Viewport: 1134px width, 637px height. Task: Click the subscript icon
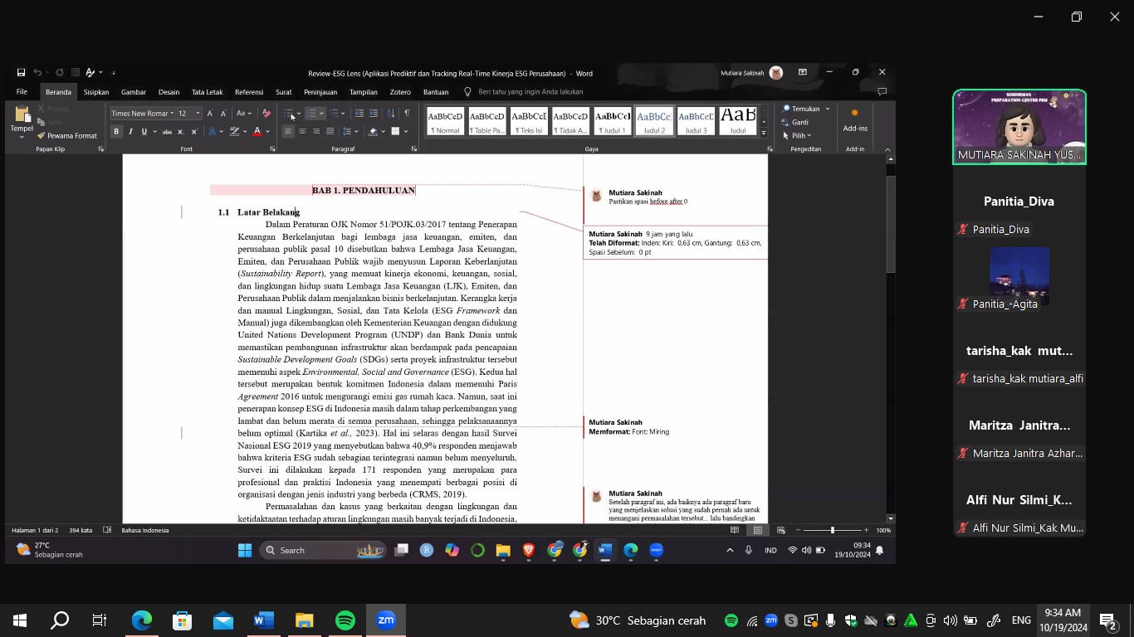pos(181,132)
